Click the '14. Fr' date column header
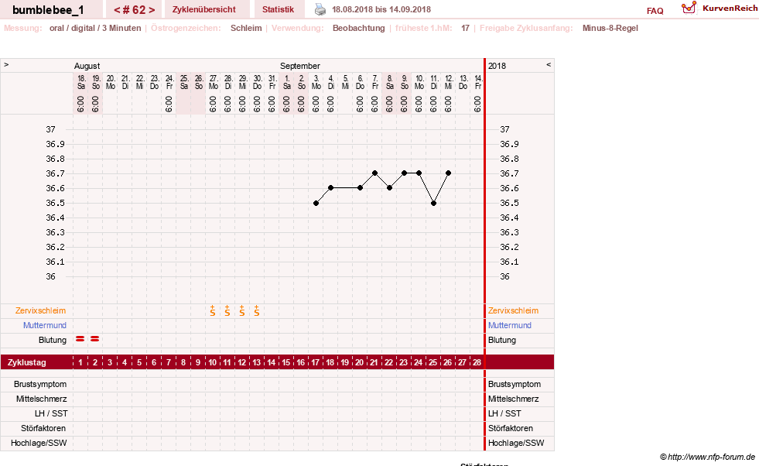This screenshot has width=759, height=466. [478, 82]
